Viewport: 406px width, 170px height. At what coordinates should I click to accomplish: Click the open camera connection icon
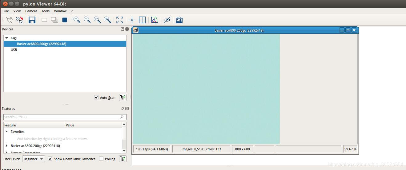tap(9, 20)
